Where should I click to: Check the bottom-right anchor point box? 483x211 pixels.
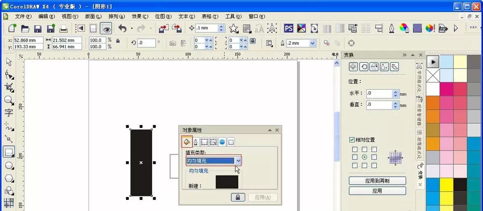point(374,166)
